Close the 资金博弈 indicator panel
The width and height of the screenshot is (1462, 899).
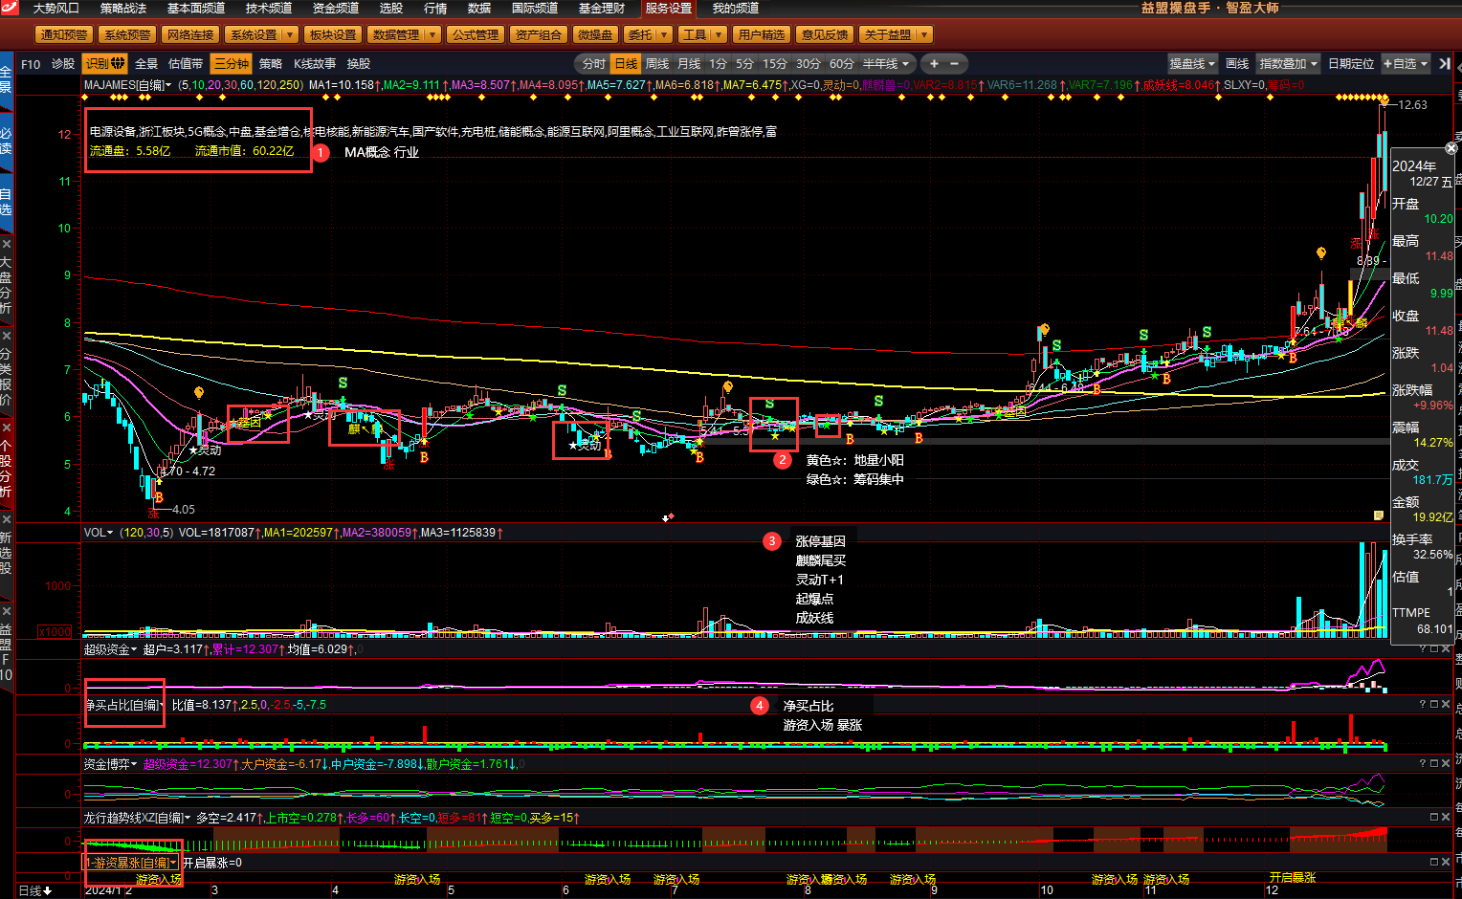pyautogui.click(x=1446, y=763)
